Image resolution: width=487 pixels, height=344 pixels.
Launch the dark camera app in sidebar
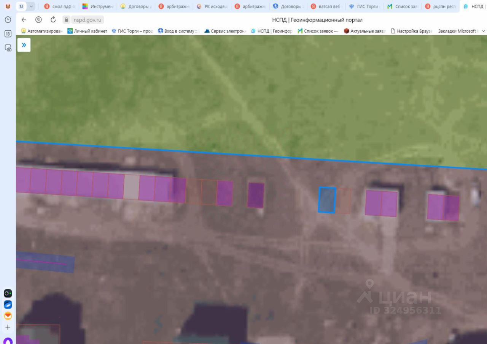pyautogui.click(x=8, y=294)
